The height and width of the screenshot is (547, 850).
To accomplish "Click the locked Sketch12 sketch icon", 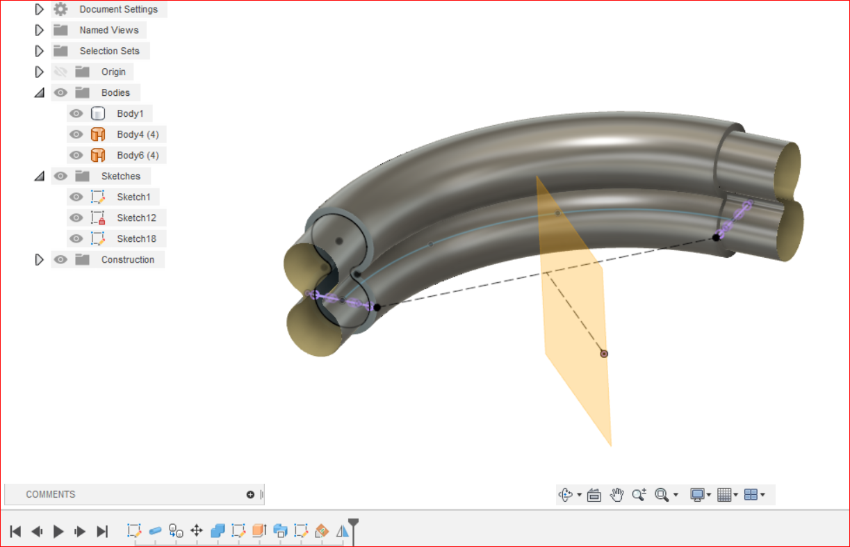I will point(98,218).
